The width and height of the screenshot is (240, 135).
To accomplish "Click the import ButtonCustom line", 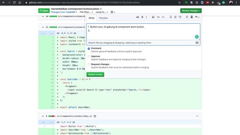I will (x=85, y=133).
